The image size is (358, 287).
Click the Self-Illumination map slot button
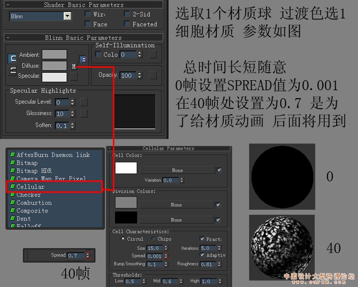(x=153, y=54)
